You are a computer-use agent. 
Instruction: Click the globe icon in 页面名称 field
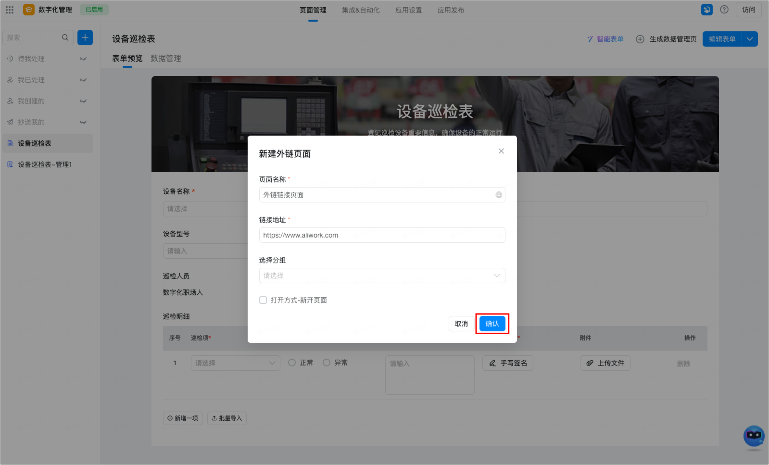coord(499,195)
